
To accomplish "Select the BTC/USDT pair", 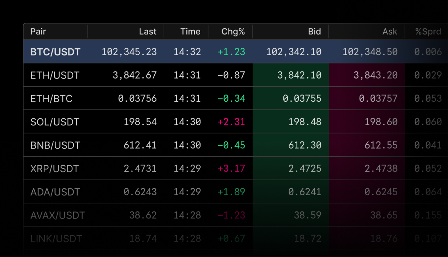I will (55, 52).
